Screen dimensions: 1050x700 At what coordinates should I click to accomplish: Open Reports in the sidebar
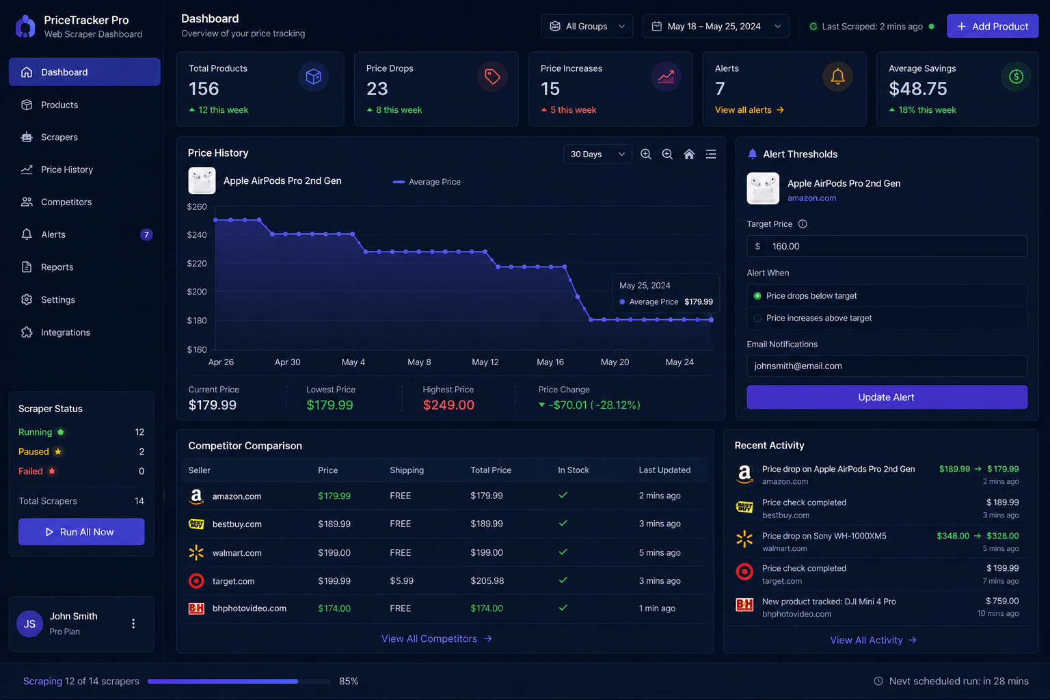click(85, 267)
